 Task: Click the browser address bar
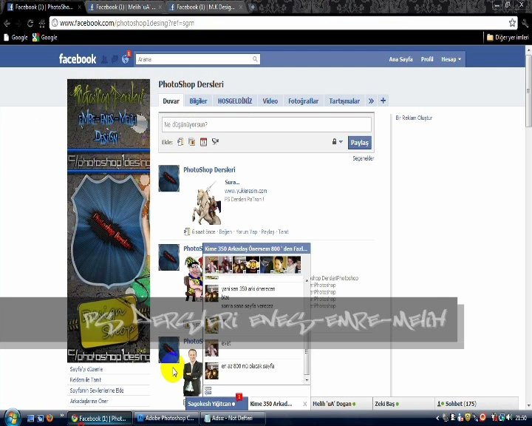(283, 23)
